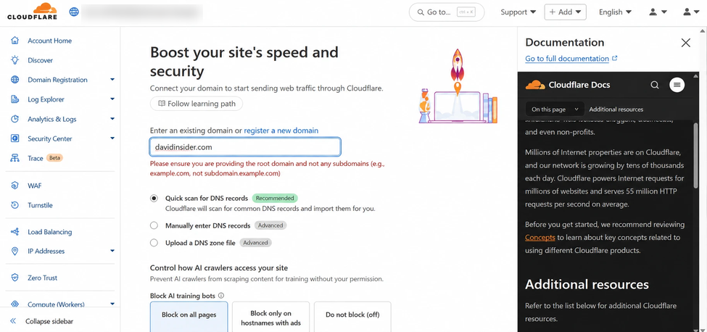Click the Advanced badge beside Manually enter DNS records

(270, 225)
